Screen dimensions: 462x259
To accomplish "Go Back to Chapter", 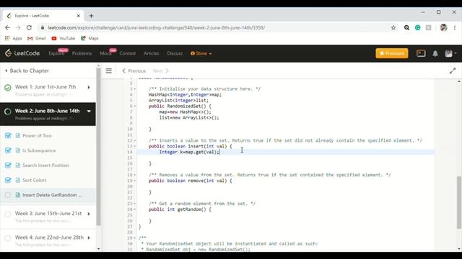I will pyautogui.click(x=27, y=71).
